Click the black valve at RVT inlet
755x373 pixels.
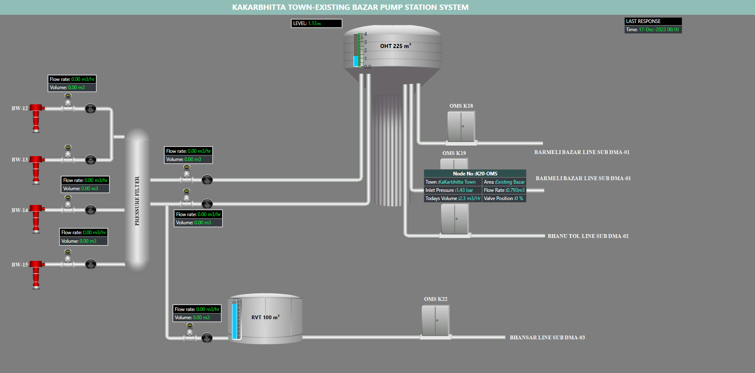207,338
